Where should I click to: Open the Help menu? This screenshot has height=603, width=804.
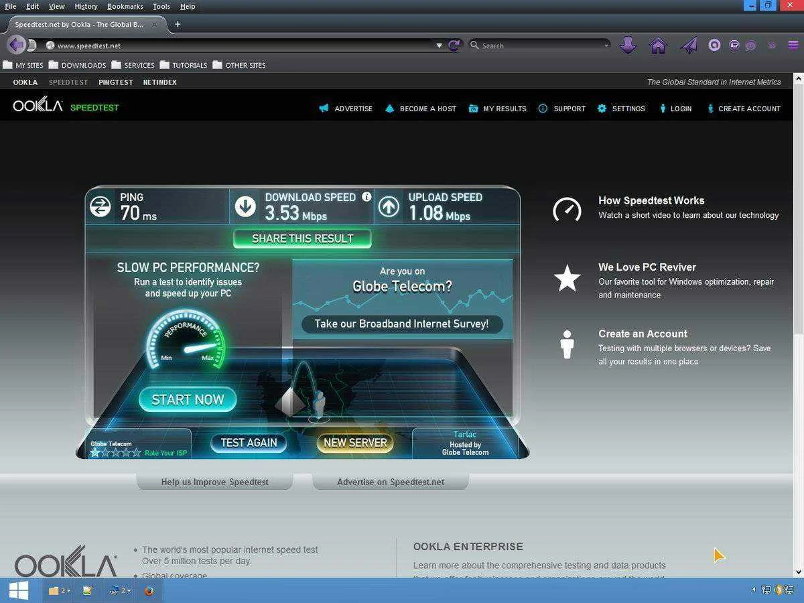[x=188, y=6]
